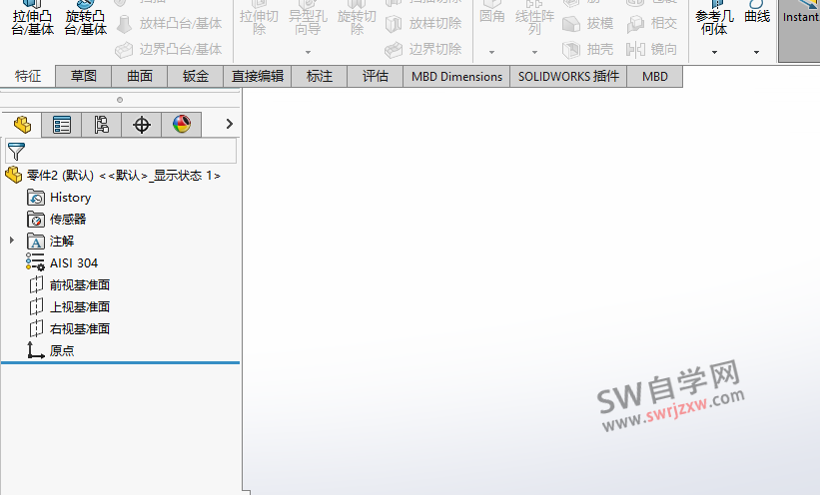
Task: Open the 参考几何体 dropdown arrow
Action: 714,52
